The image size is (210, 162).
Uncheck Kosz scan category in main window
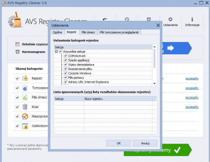17,107
